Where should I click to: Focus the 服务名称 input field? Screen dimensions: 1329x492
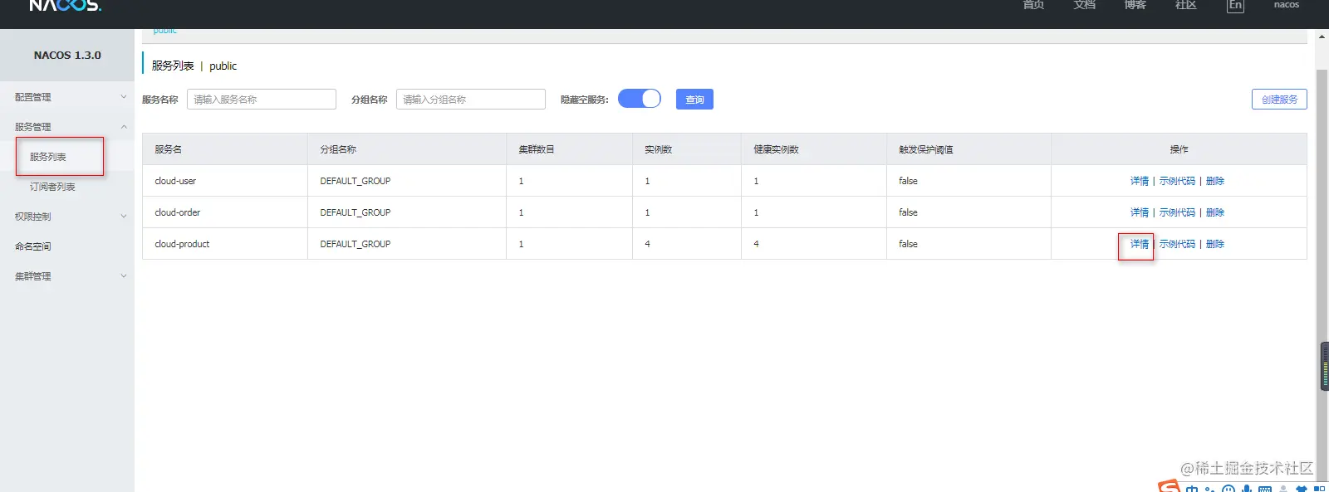pos(262,100)
